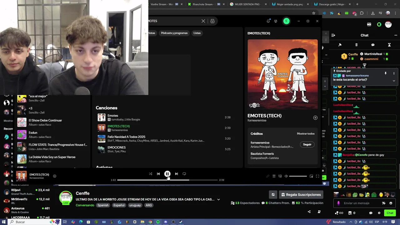The image size is (400, 225).
Task: Click the purple microphone chat icon
Action: (x=338, y=203)
